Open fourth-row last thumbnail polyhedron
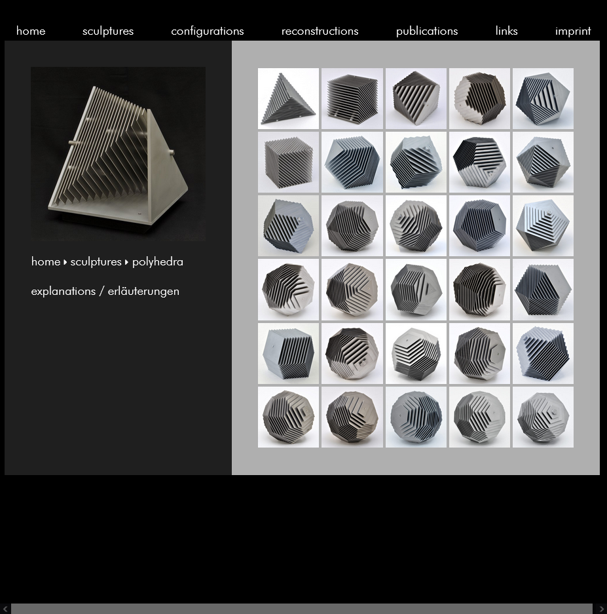 pyautogui.click(x=543, y=290)
